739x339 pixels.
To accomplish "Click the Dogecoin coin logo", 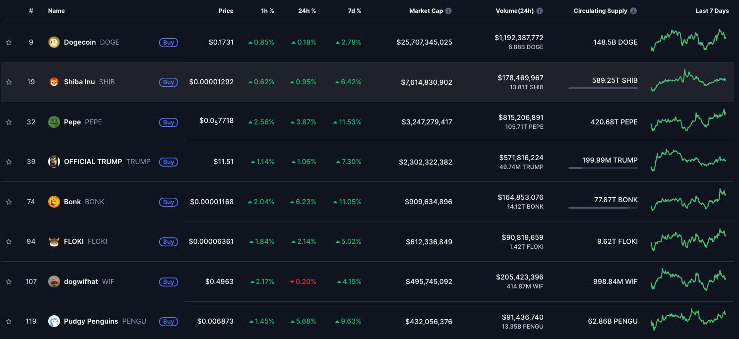I will coord(54,42).
